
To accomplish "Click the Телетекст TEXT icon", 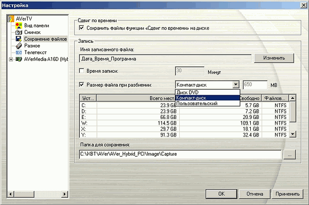I will click(19, 53).
